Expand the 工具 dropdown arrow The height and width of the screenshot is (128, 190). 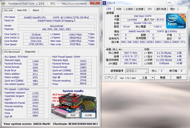pos(153,78)
